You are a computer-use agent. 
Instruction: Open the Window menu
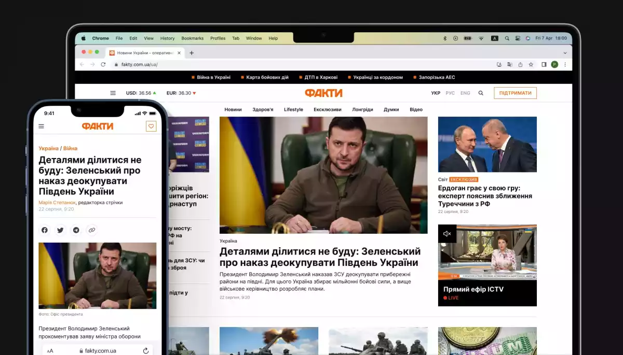pos(254,38)
